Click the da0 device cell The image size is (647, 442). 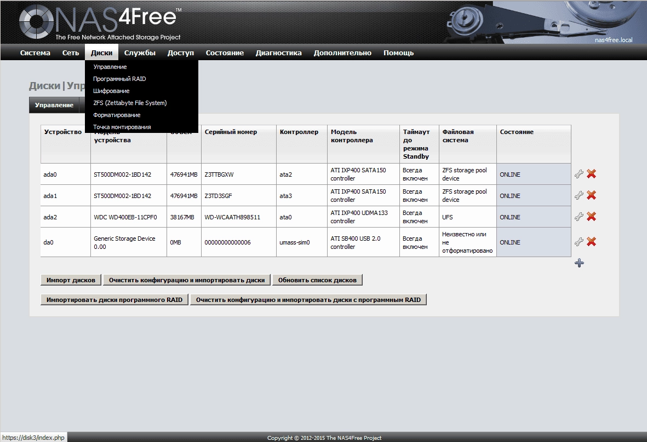point(66,242)
